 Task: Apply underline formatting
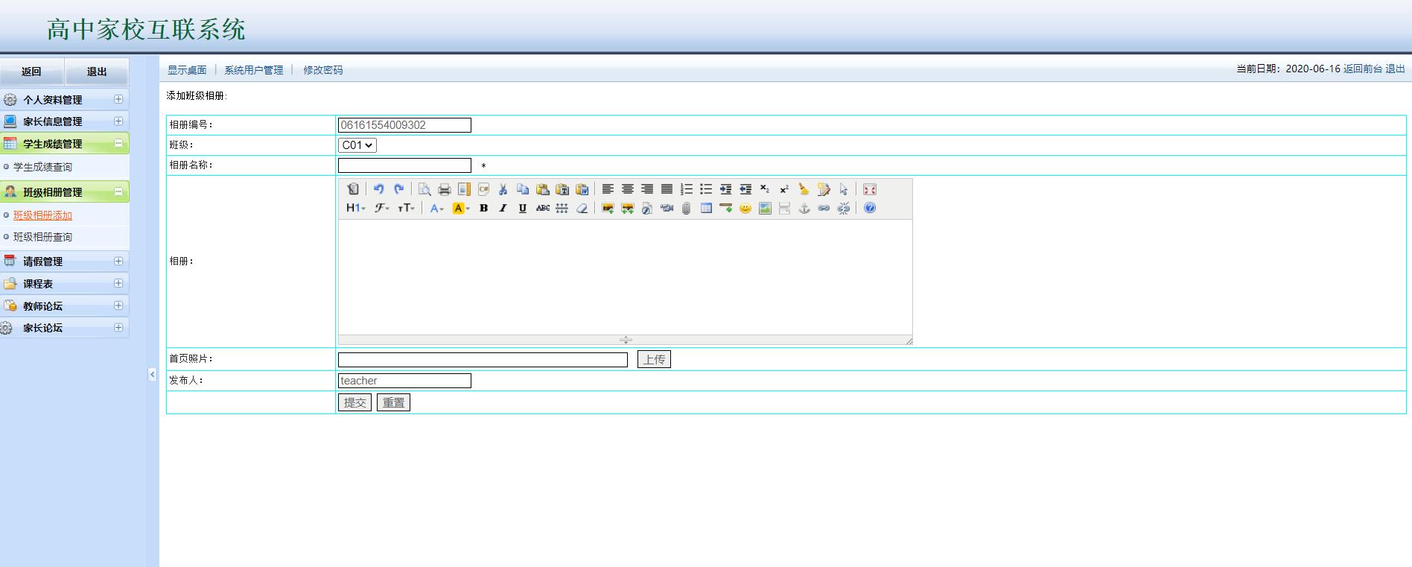click(x=523, y=208)
